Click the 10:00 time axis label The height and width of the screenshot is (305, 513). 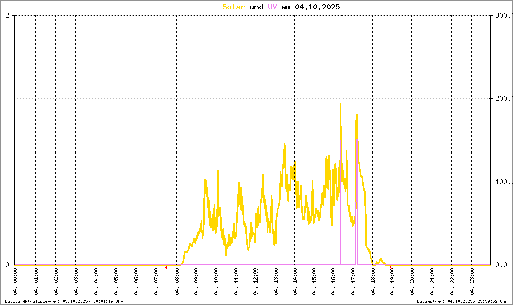[x=216, y=281]
